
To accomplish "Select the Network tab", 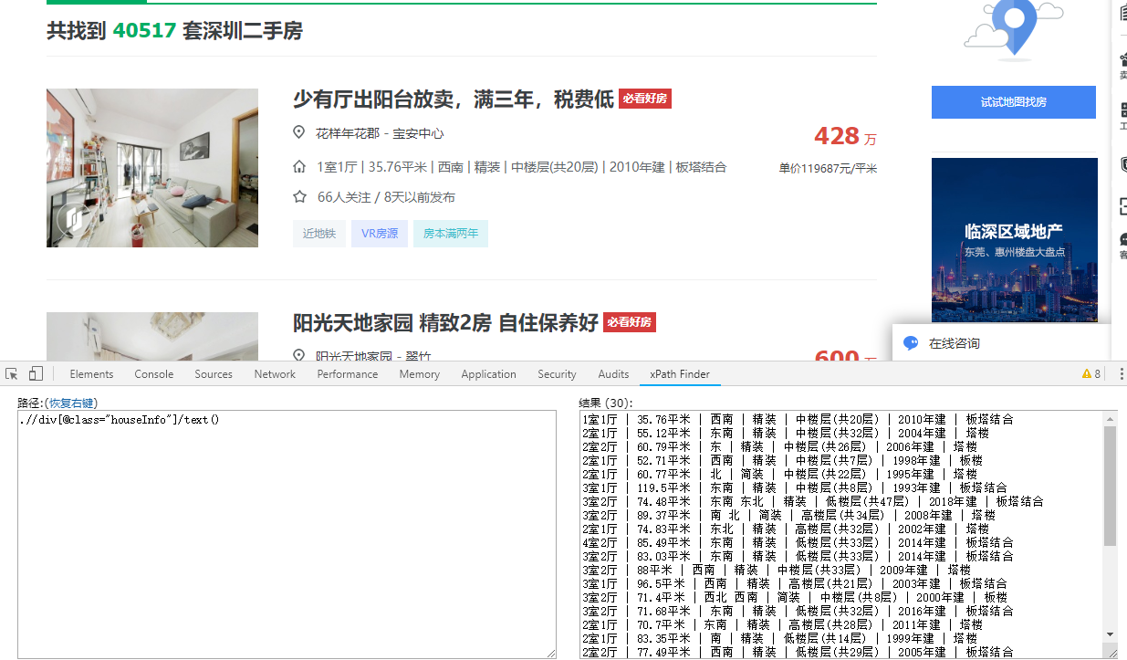I will click(x=275, y=374).
